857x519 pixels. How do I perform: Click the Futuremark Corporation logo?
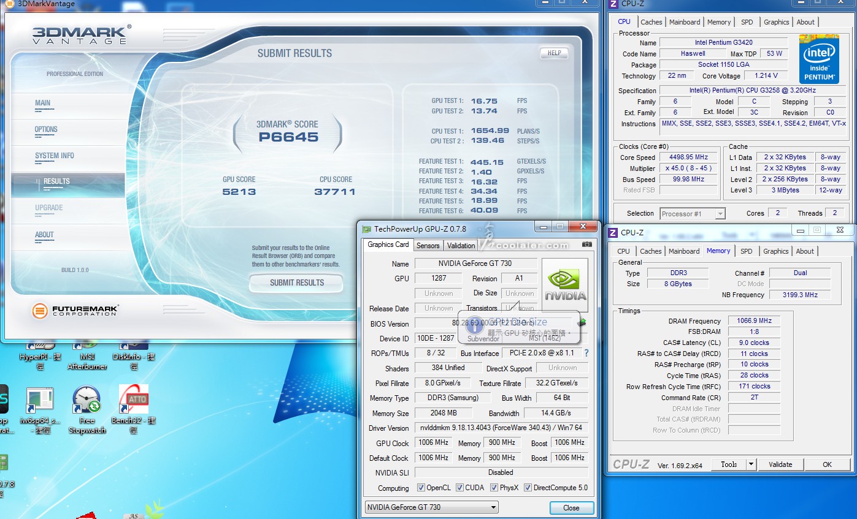(x=75, y=310)
